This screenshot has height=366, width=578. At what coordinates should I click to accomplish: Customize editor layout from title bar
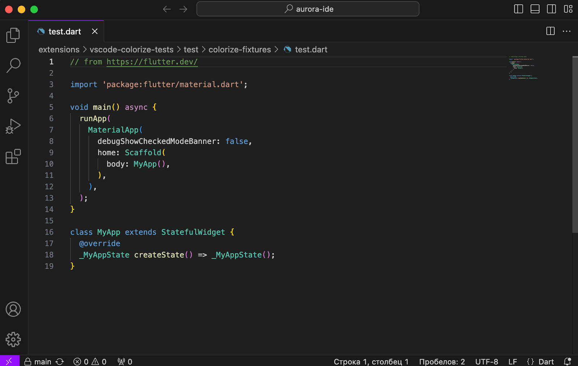568,9
